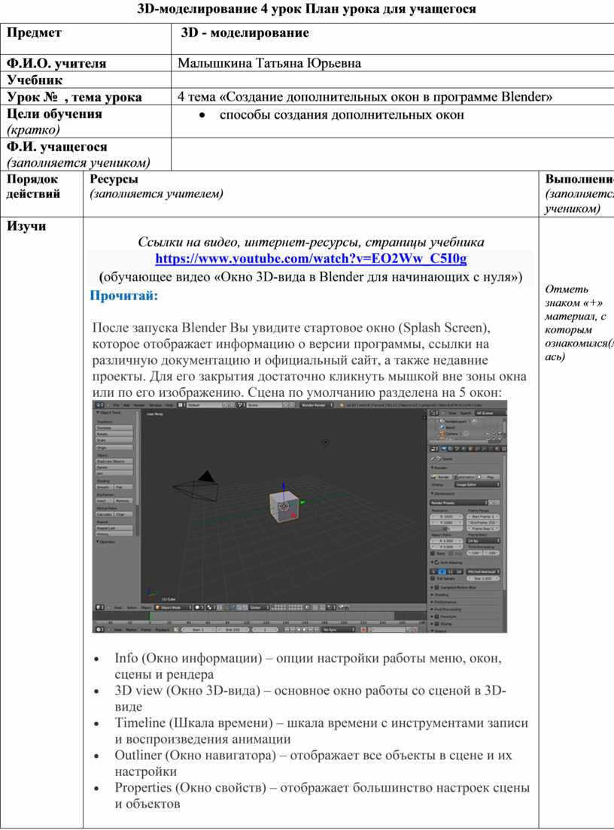Open the Help menu in Blender
614x830 pixels.
tap(169, 405)
